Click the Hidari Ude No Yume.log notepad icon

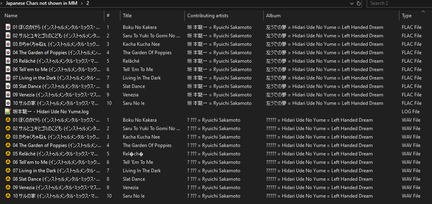tap(8, 112)
